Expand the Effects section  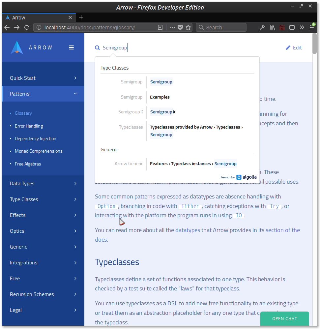[x=43, y=215]
